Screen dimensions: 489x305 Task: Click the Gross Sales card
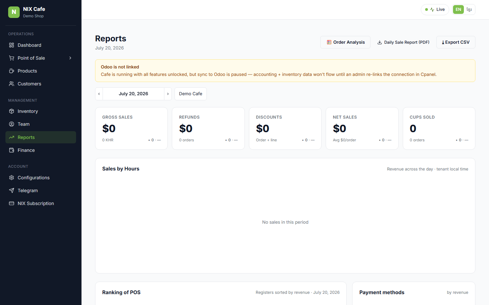[x=131, y=128]
